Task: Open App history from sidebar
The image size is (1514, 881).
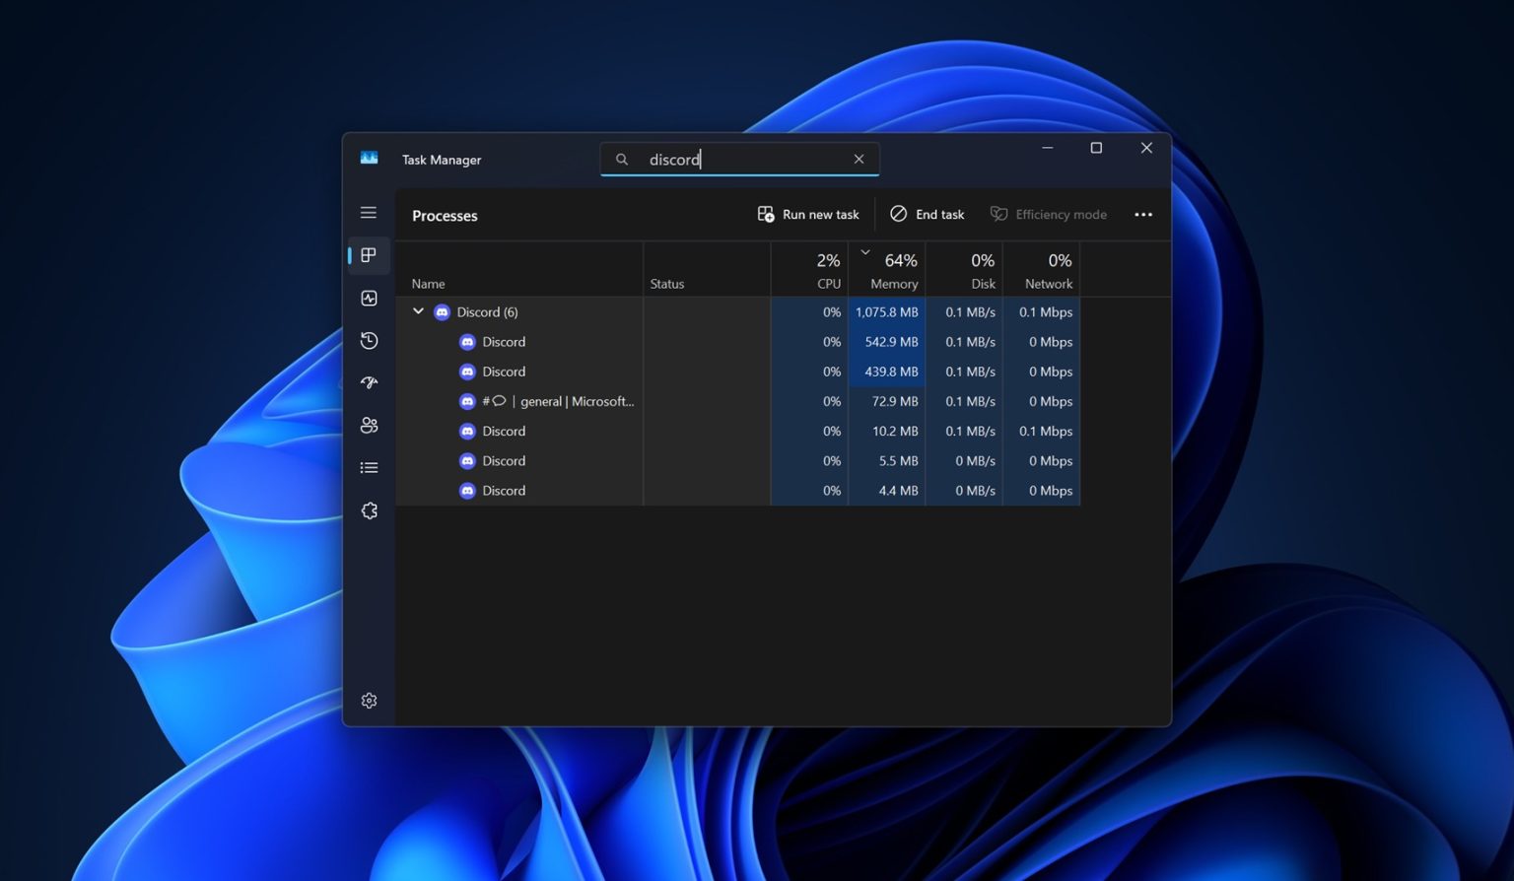Action: pyautogui.click(x=369, y=341)
